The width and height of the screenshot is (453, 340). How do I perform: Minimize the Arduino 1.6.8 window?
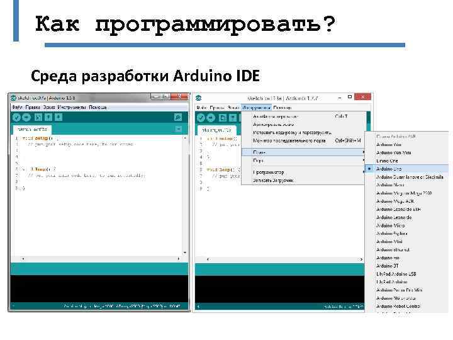pos(156,97)
